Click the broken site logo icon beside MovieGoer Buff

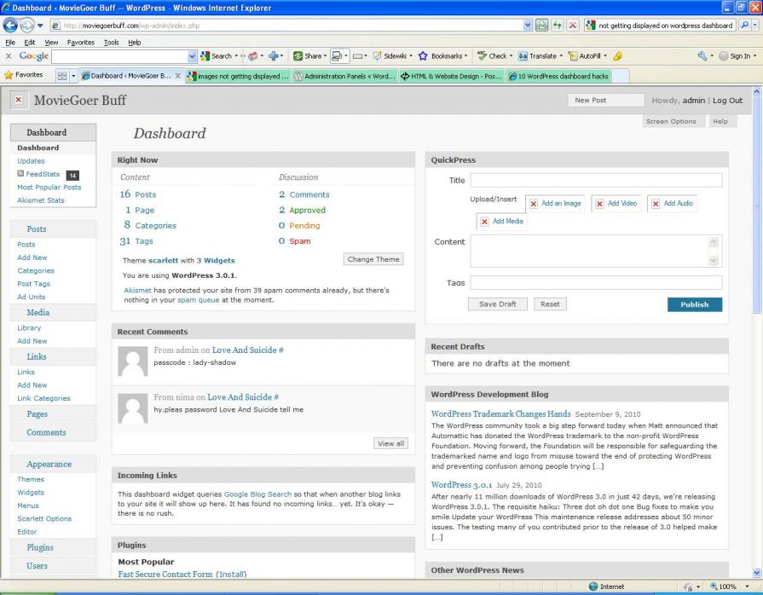click(x=19, y=100)
